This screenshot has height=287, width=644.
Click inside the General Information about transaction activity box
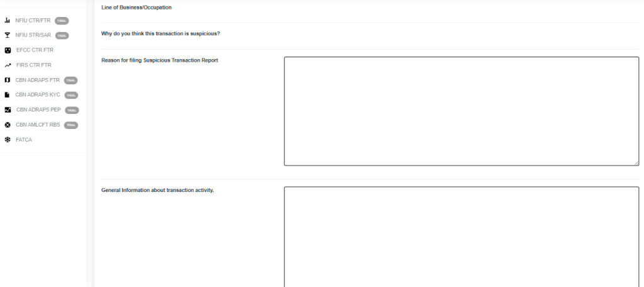tap(461, 236)
